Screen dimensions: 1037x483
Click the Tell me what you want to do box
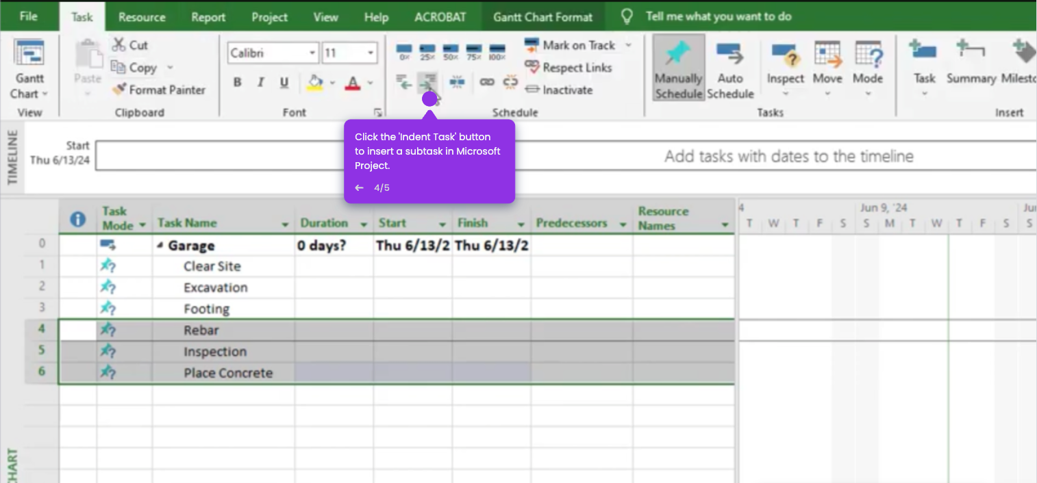(718, 16)
